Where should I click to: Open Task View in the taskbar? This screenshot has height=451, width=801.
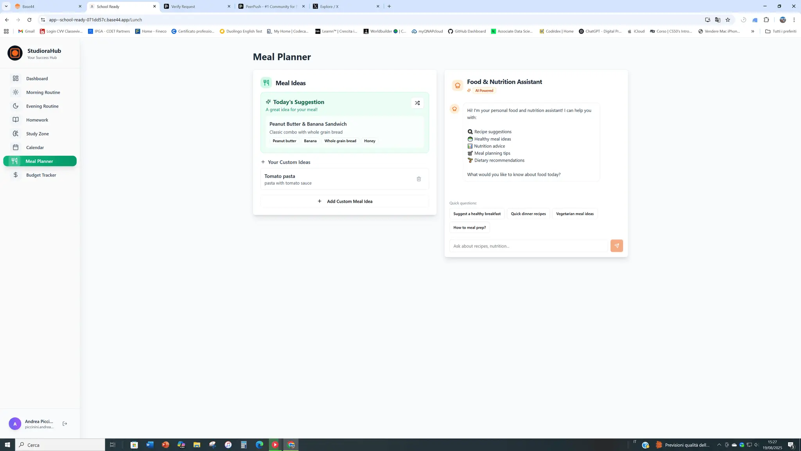pos(113,445)
